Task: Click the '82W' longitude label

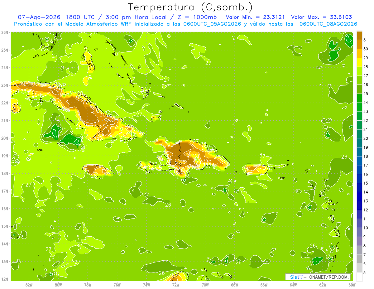Action: coord(29,285)
